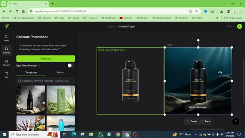
Task: Open Microsoft Edge from taskbar
Action: pos(73,135)
